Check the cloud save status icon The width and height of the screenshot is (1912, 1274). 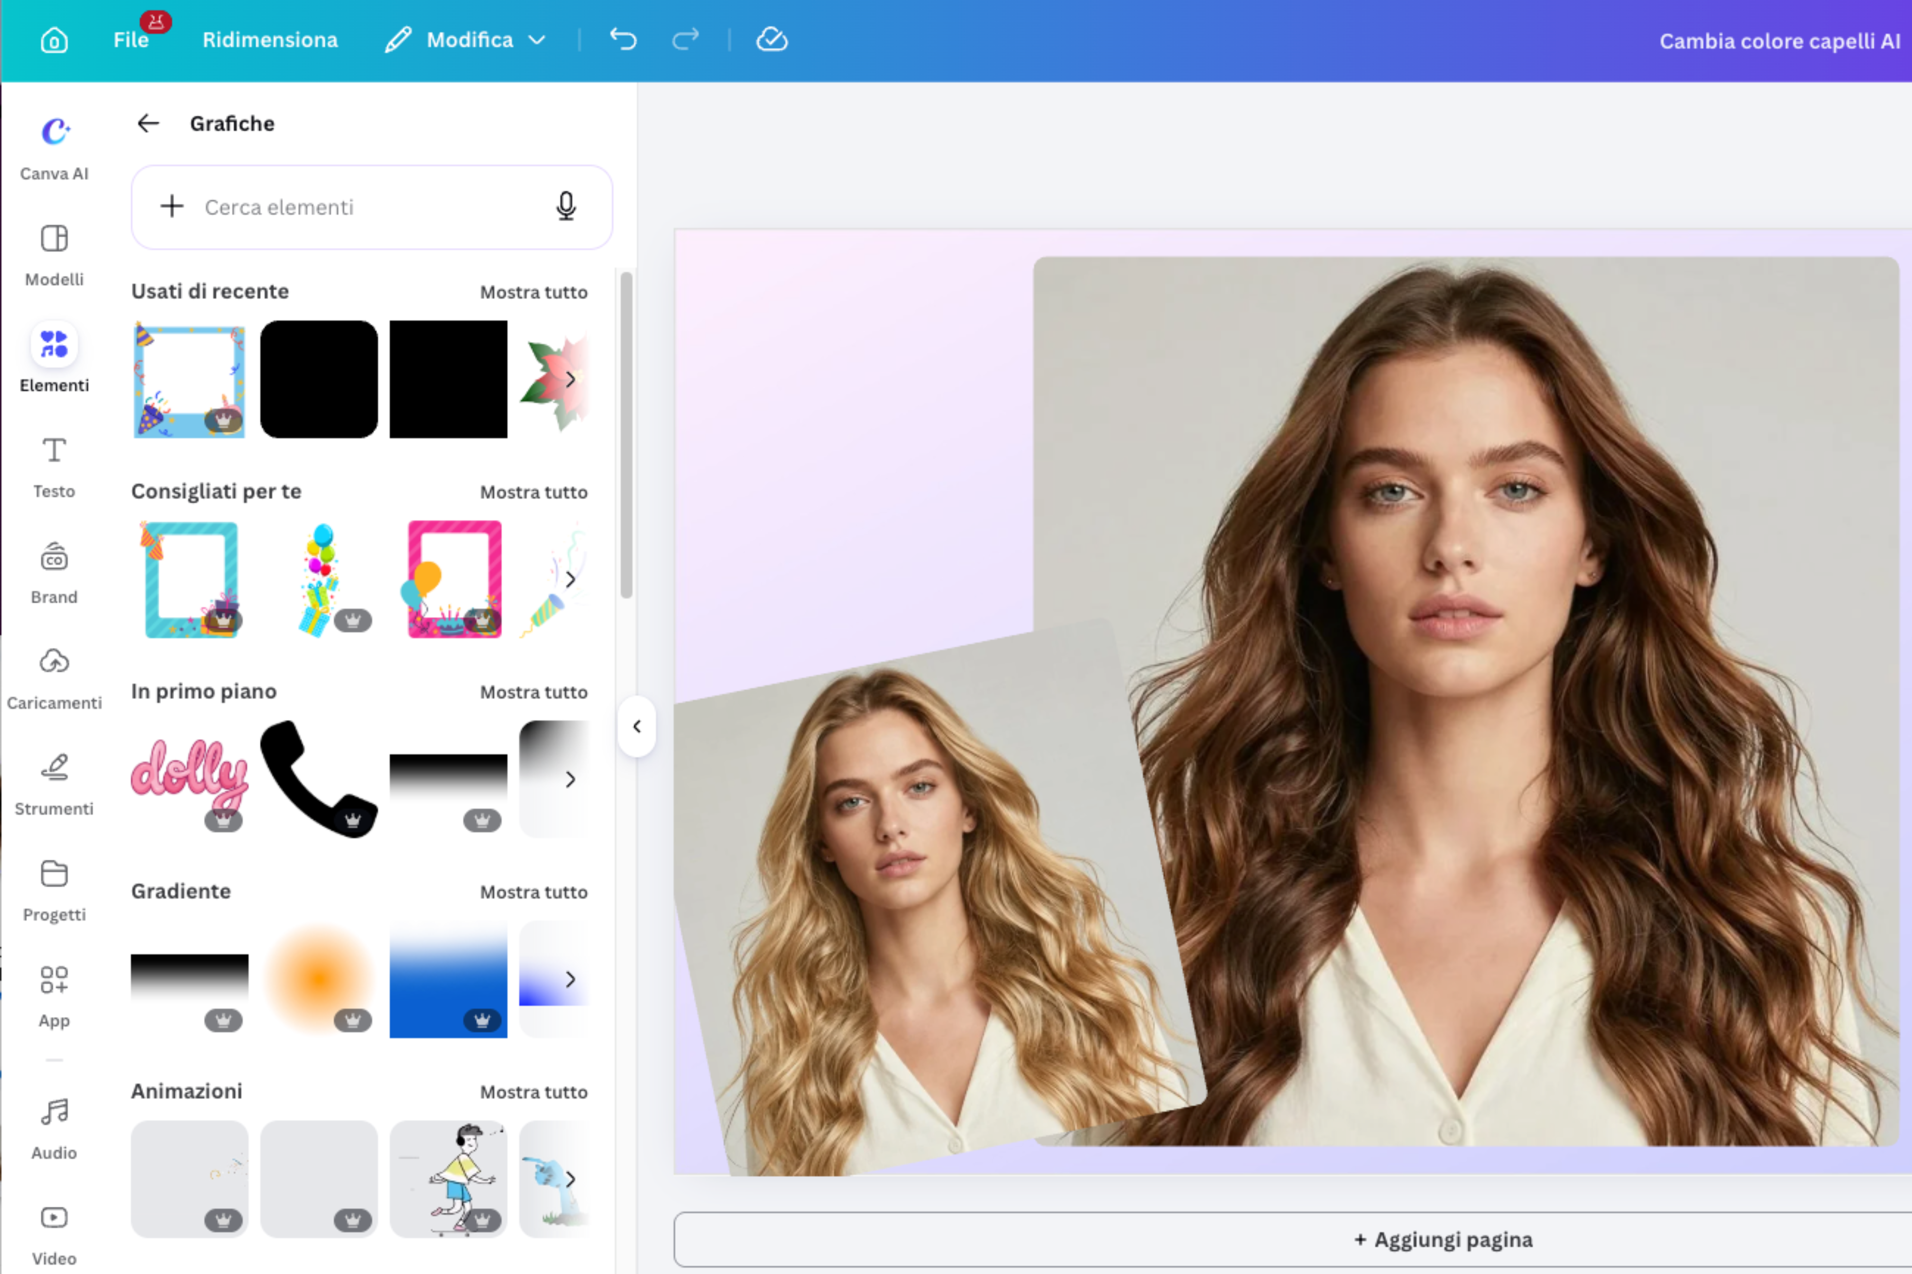772,39
